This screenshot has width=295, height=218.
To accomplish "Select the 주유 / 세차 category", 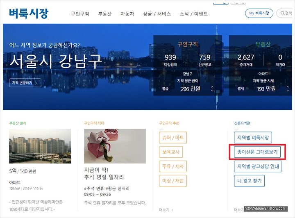I will [x=173, y=166].
